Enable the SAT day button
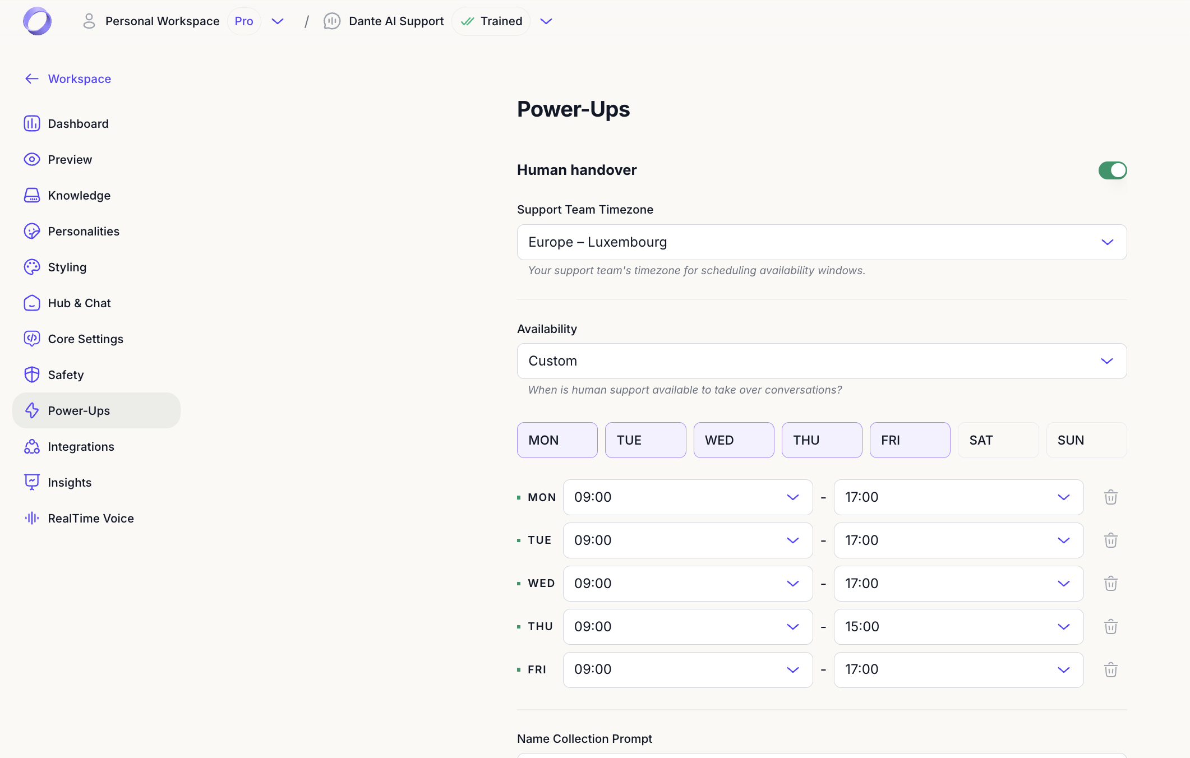The image size is (1190, 758). pyautogui.click(x=998, y=440)
